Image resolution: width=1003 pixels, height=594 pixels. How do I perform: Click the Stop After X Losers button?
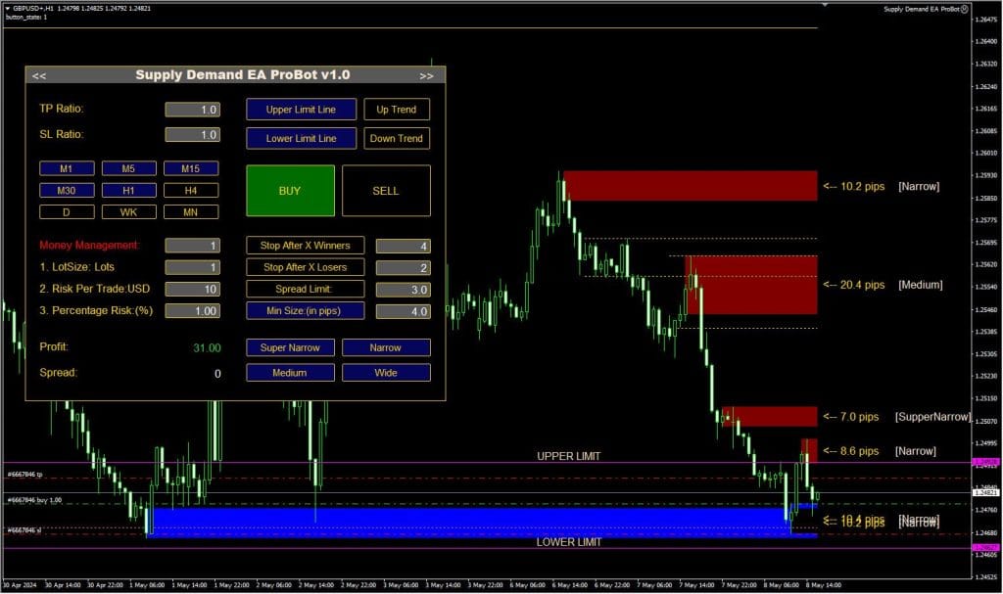[x=305, y=266]
